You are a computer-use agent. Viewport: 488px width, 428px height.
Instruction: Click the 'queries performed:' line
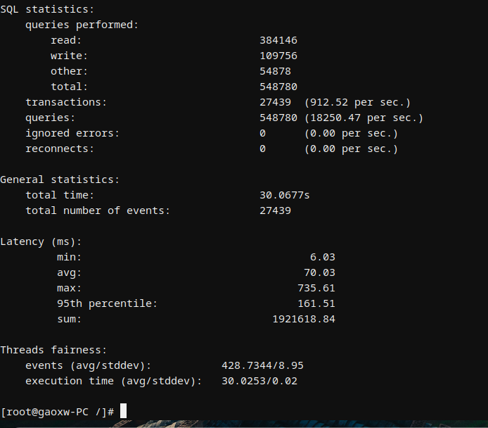(82, 25)
